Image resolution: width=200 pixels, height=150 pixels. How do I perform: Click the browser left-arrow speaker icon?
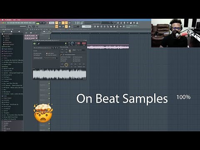[19, 32]
